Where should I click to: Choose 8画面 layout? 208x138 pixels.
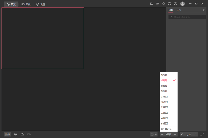pyautogui.click(x=168, y=86)
